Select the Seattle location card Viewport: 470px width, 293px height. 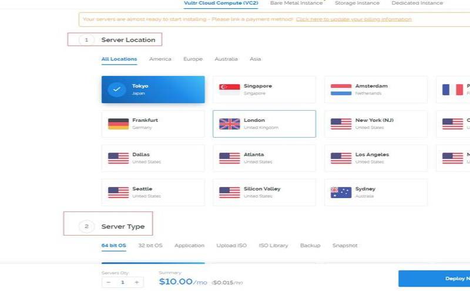(153, 193)
